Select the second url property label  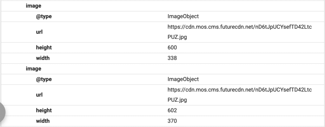click(39, 94)
